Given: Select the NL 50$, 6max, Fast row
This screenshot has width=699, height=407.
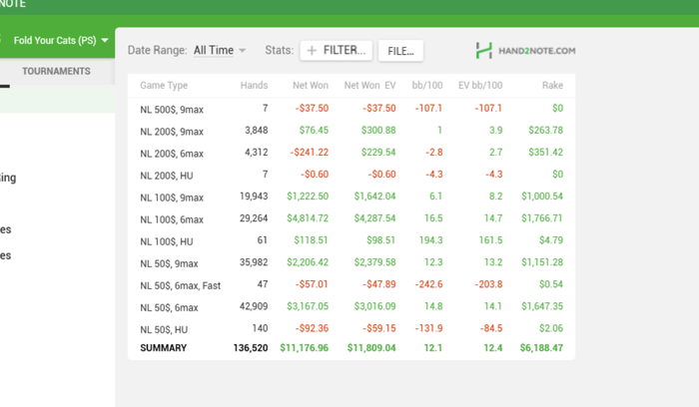Looking at the screenshot, I should 351,285.
